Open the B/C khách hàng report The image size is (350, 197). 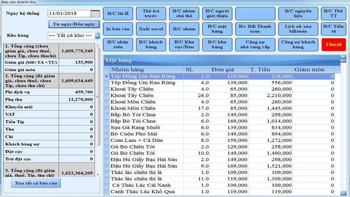pos(151,45)
